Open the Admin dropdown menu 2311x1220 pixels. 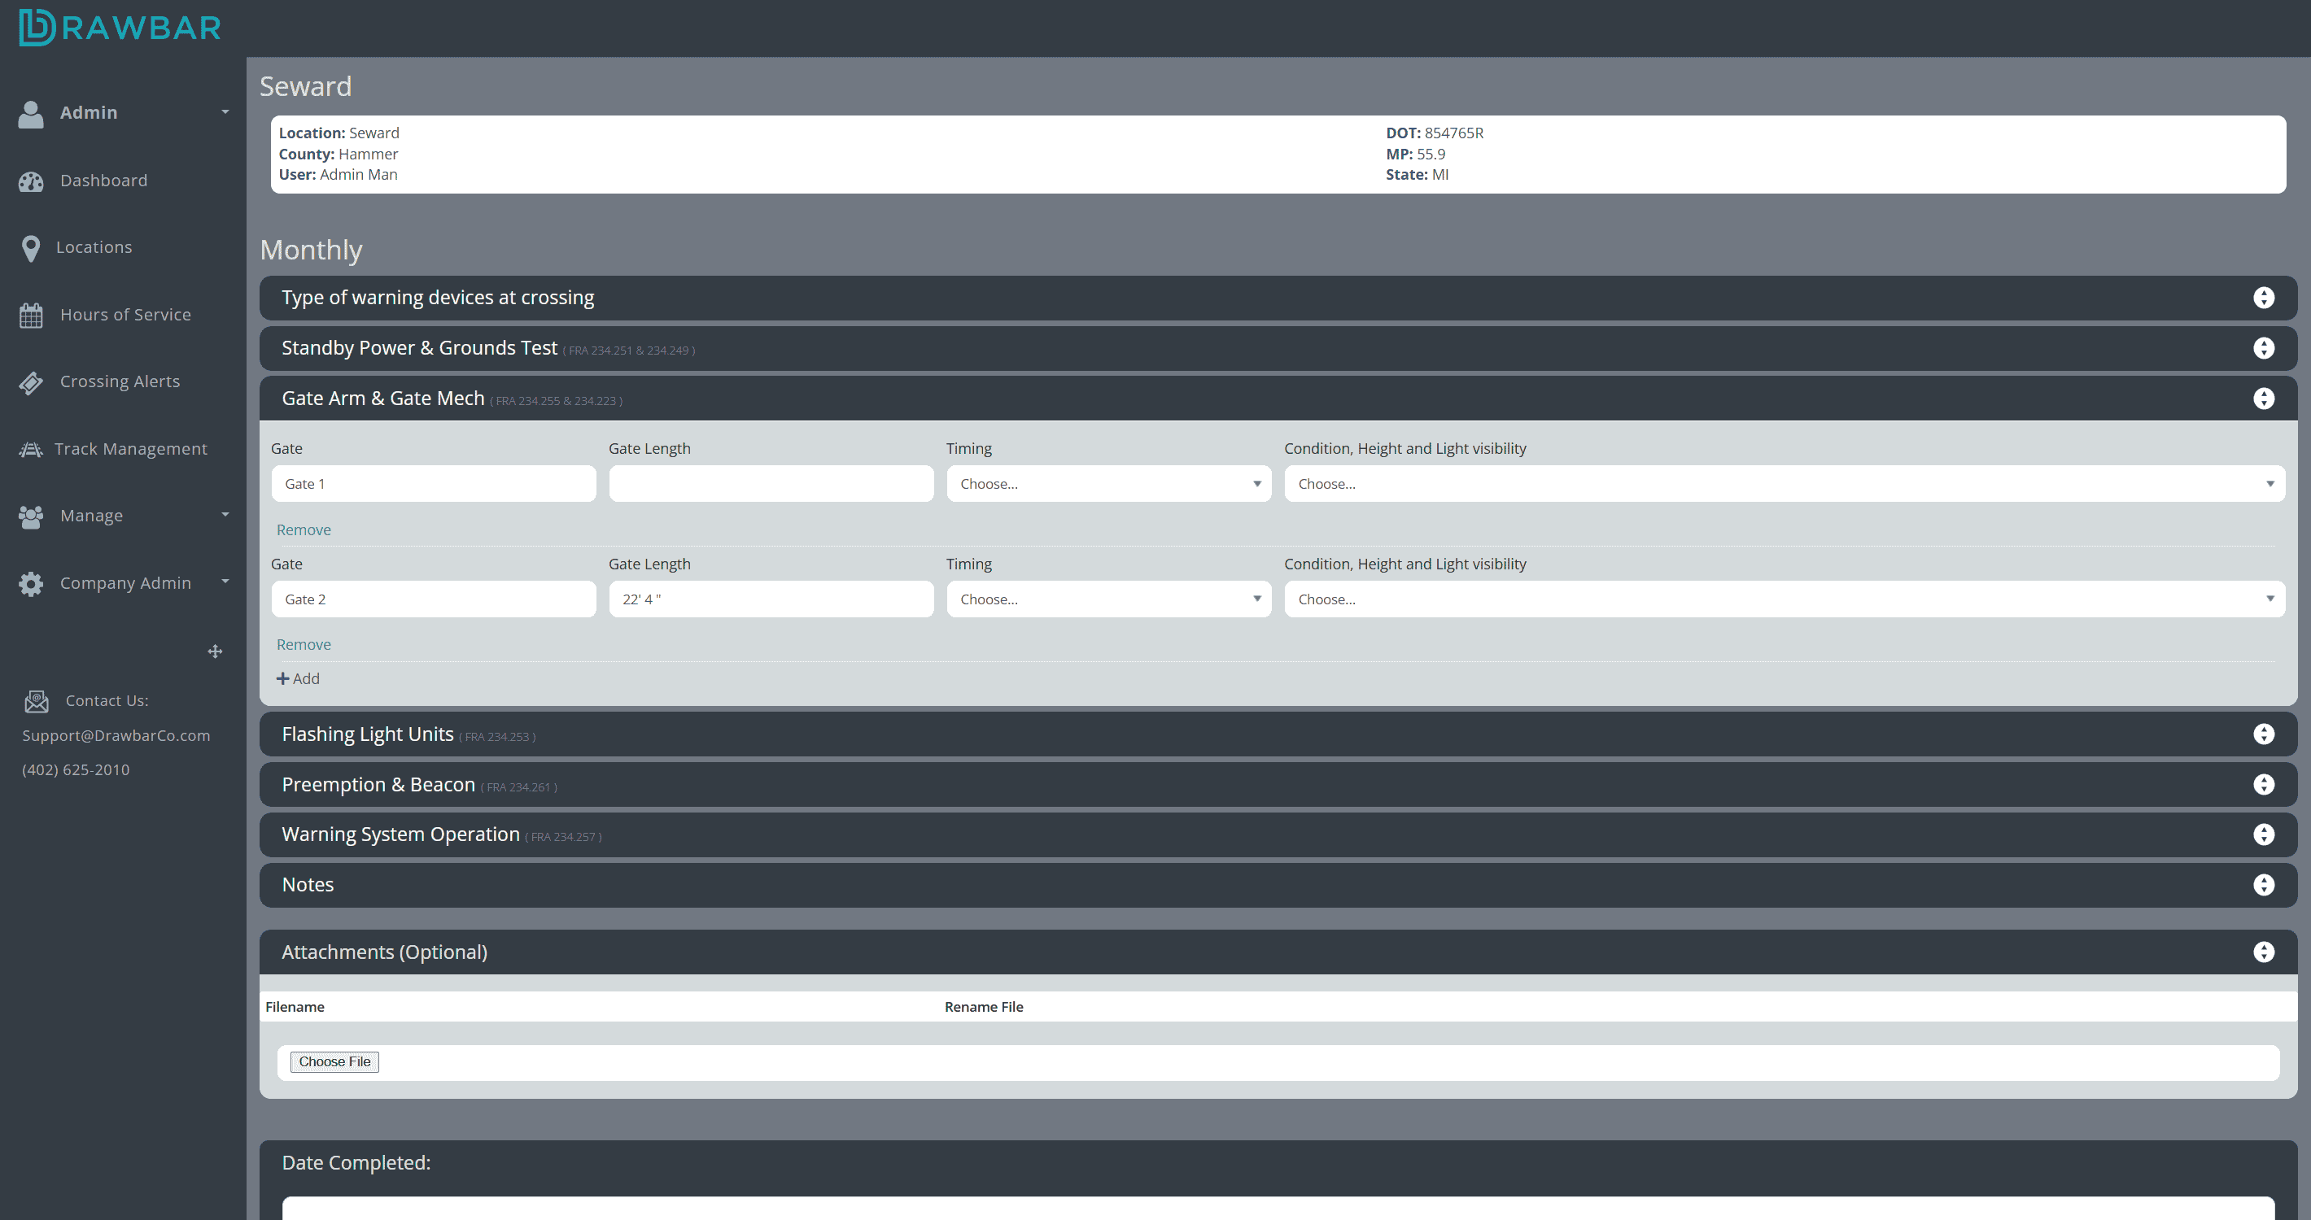pyautogui.click(x=225, y=112)
